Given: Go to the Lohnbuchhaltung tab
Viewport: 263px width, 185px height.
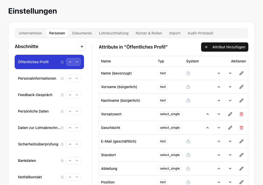Looking at the screenshot, I should [114, 33].
